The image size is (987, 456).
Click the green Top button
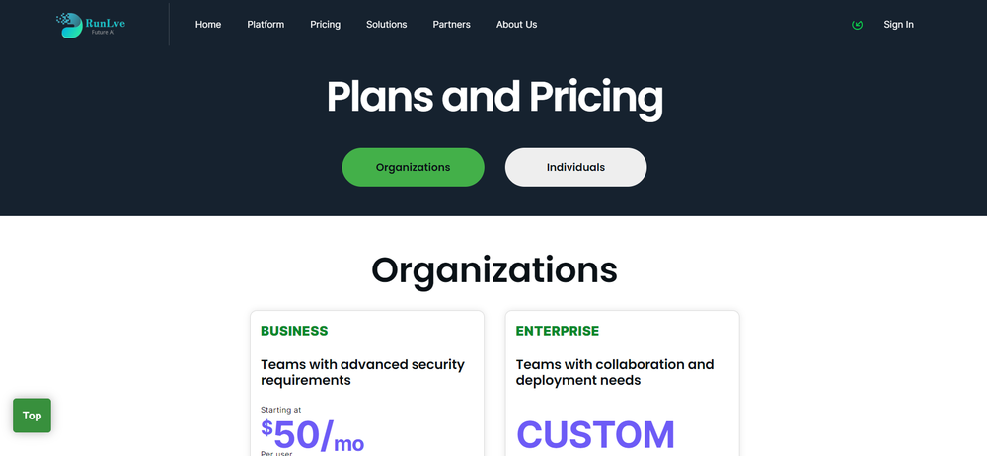[33, 416]
